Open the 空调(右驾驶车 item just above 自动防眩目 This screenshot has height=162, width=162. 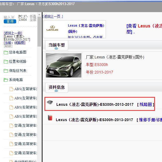26,153
